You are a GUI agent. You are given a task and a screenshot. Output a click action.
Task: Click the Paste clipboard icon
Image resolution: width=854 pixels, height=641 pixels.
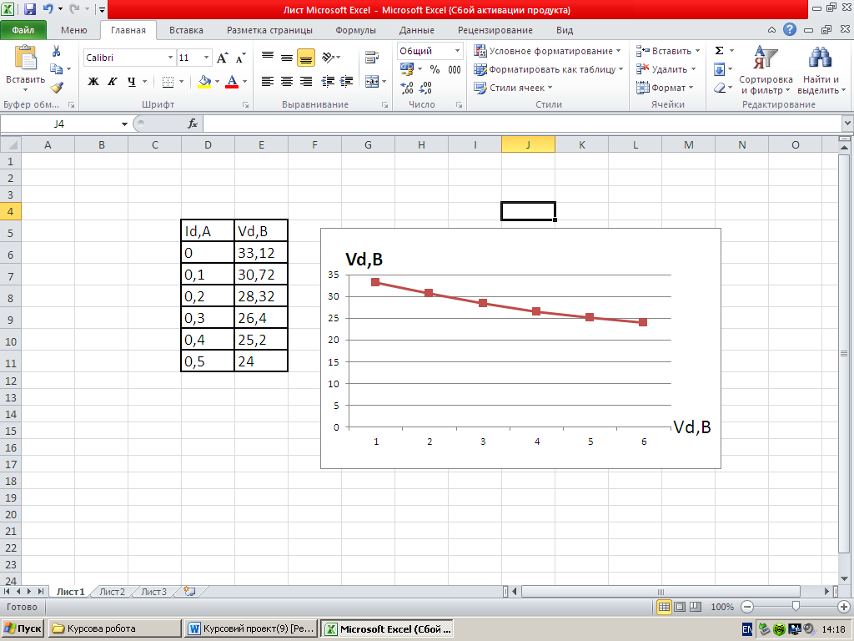25,58
